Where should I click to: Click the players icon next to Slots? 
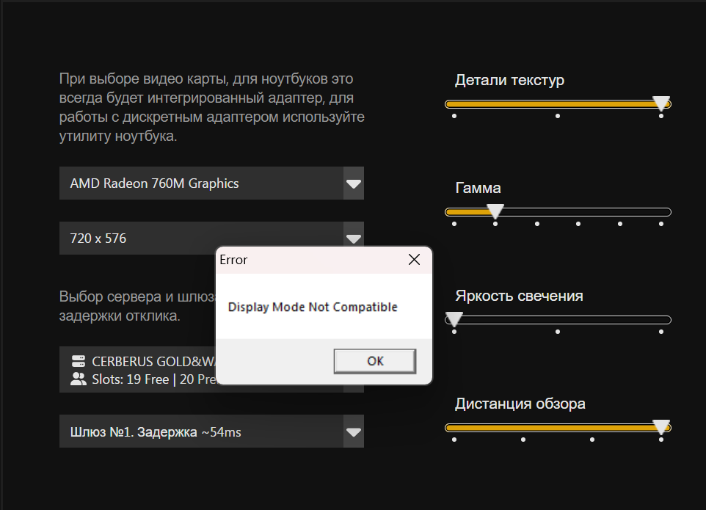click(x=79, y=379)
